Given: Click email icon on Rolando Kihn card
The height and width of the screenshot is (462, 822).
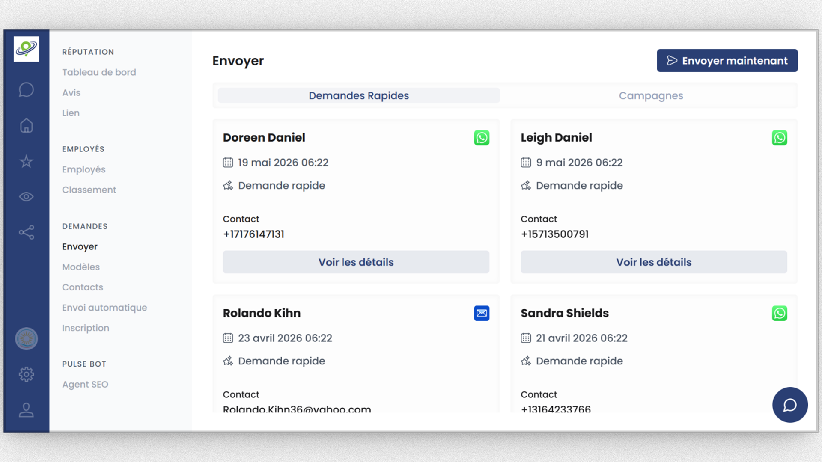Looking at the screenshot, I should pyautogui.click(x=482, y=313).
